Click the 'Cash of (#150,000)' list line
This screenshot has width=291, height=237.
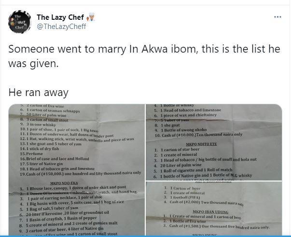point(81,174)
